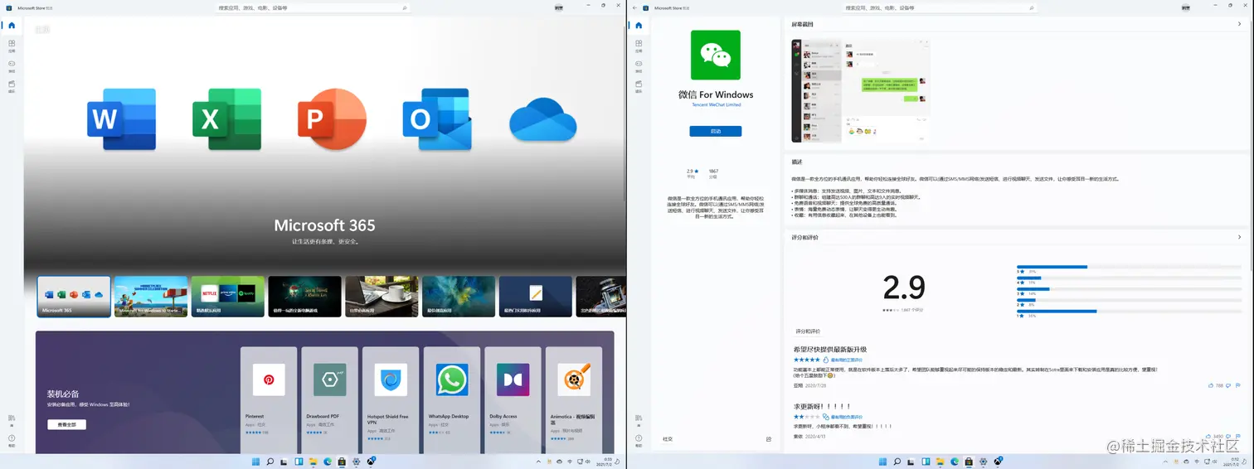Open the Xbox icon below the WeChat window
The width and height of the screenshot is (1254, 469).
999,462
